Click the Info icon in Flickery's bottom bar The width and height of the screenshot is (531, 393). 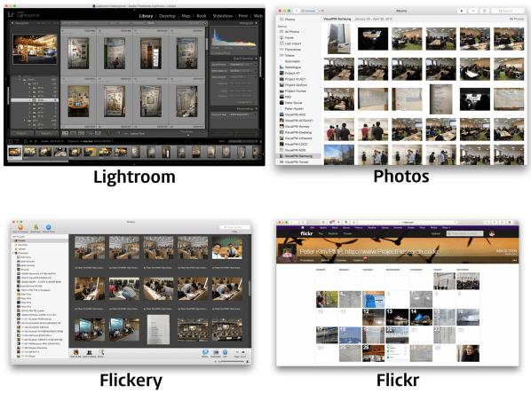225,352
